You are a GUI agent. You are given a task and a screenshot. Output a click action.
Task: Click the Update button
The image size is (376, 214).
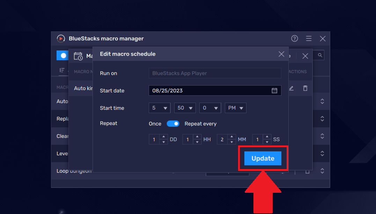coord(263,158)
